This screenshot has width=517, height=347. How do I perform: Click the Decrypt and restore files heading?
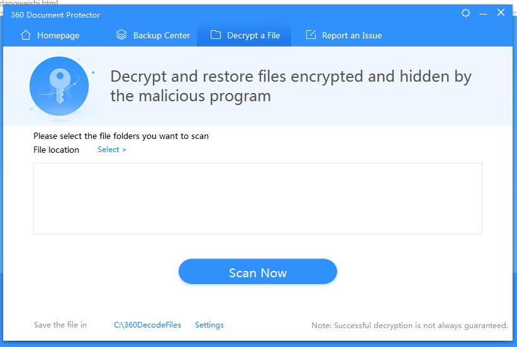click(291, 86)
